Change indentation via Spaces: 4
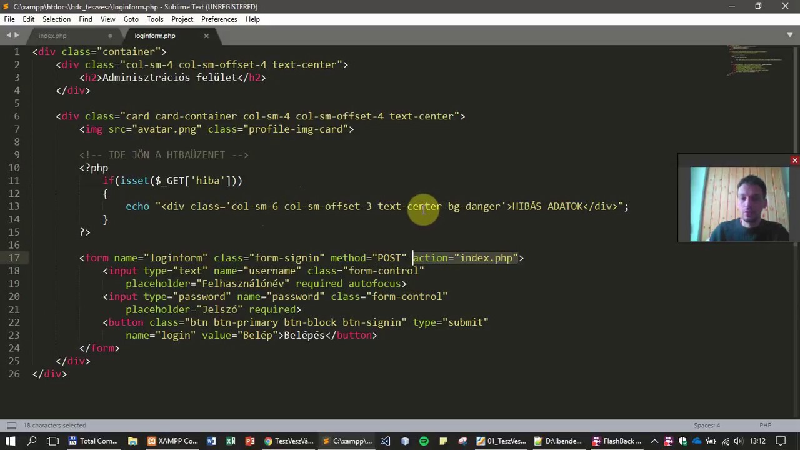The height and width of the screenshot is (450, 800). tap(707, 426)
